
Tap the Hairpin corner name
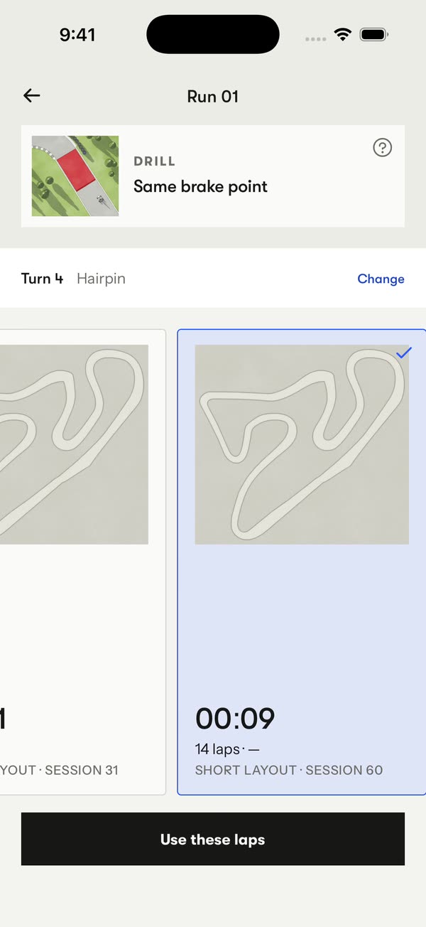point(101,279)
